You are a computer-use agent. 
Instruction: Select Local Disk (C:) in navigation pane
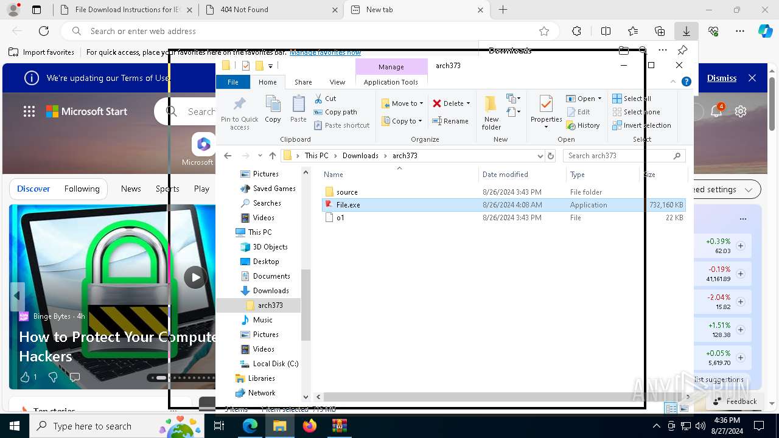coord(270,364)
